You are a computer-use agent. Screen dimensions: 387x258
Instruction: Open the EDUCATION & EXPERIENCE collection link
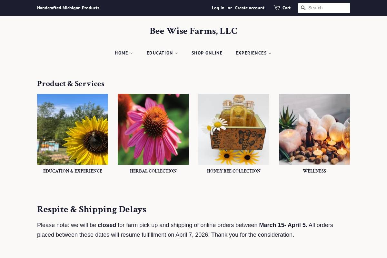point(73,171)
